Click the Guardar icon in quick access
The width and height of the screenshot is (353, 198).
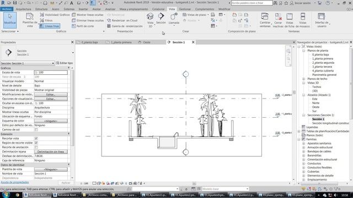pos(15,3)
